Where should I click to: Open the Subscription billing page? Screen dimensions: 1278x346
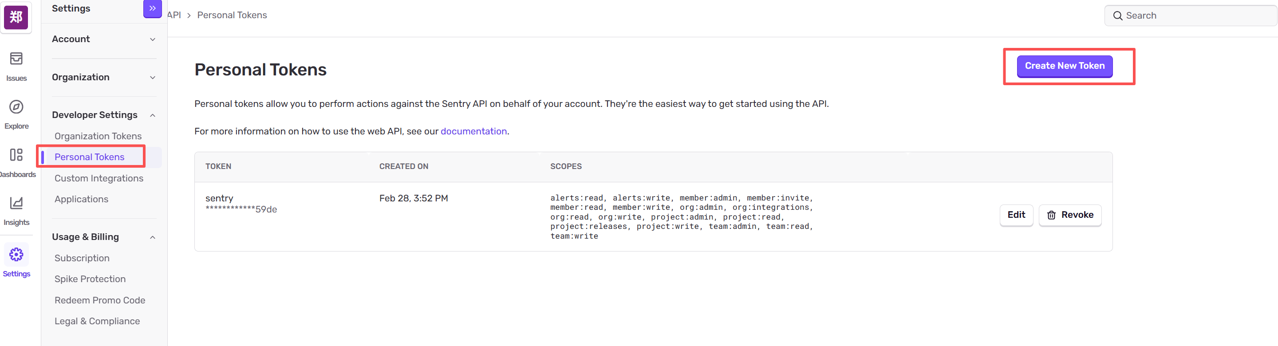pyautogui.click(x=82, y=258)
